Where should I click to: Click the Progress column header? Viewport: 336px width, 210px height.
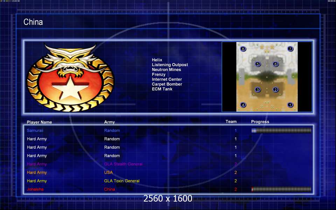click(x=260, y=122)
